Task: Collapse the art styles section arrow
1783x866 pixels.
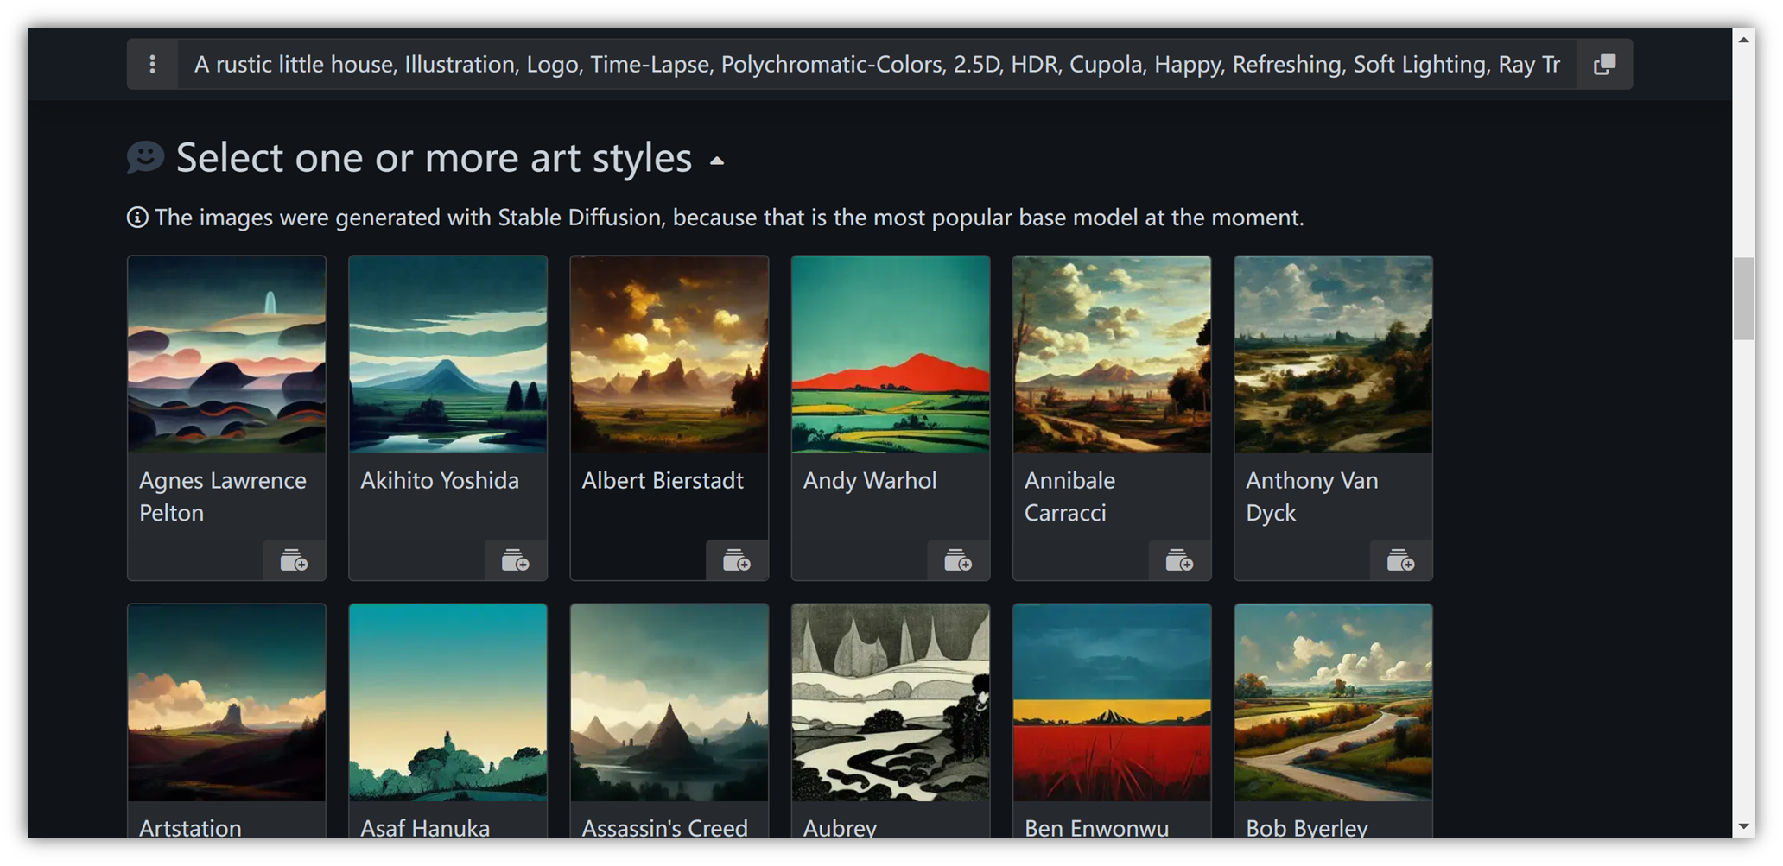Action: [717, 161]
